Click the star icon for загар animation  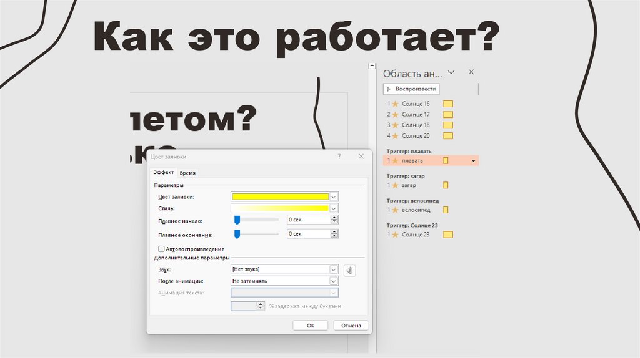[395, 185]
